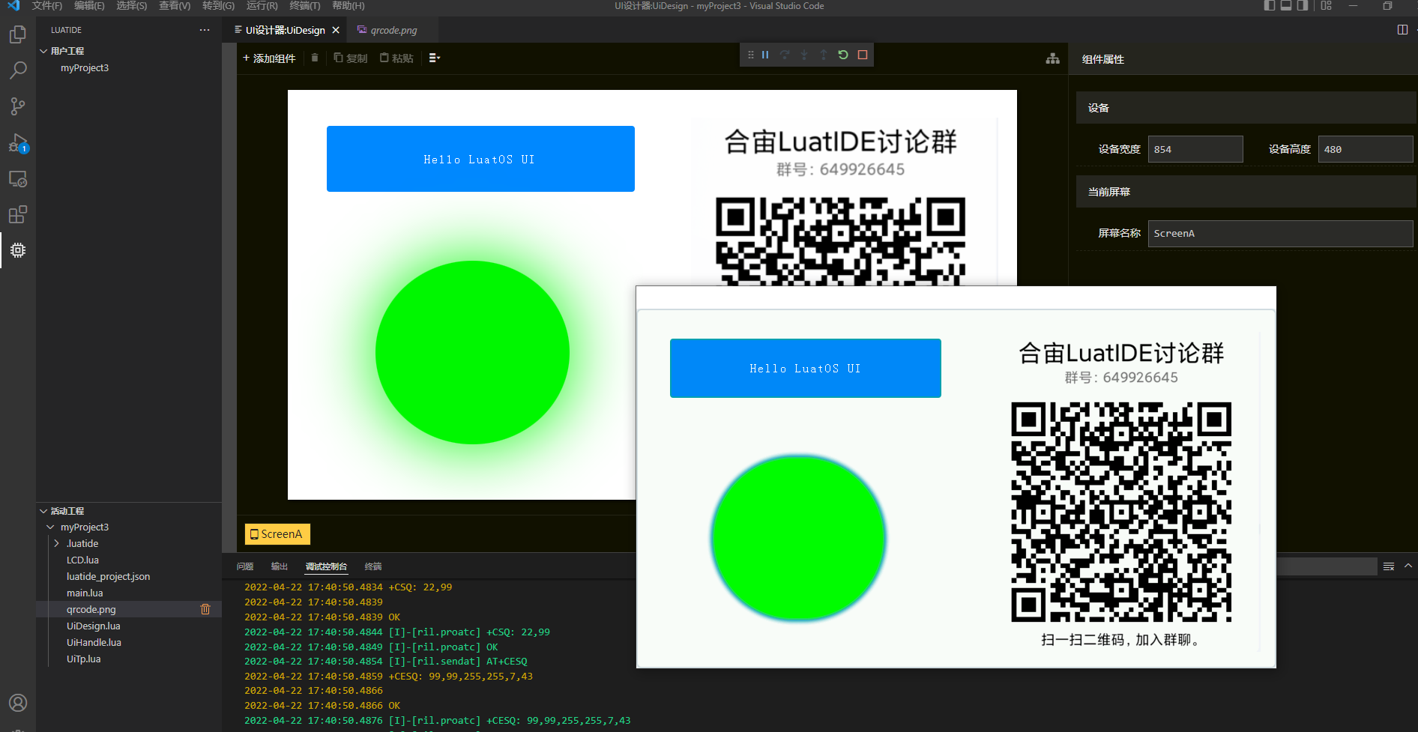
Task: Stop debugging with the red square
Action: click(863, 55)
